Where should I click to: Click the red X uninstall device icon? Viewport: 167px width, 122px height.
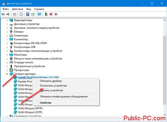click(x=51, y=14)
